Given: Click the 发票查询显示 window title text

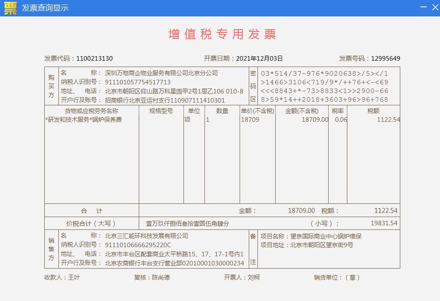Looking at the screenshot, I should [45, 8].
